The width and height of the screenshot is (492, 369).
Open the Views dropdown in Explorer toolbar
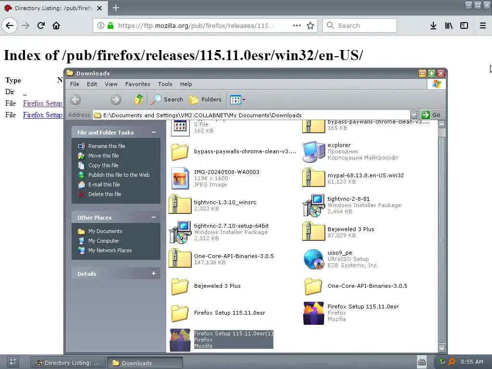pyautogui.click(x=237, y=100)
